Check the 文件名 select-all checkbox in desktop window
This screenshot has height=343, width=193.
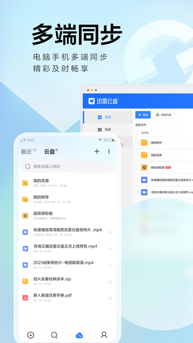[x=137, y=133]
